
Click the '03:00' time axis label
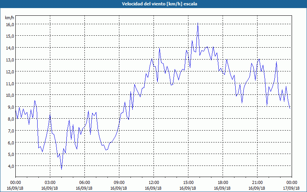pos(50,183)
